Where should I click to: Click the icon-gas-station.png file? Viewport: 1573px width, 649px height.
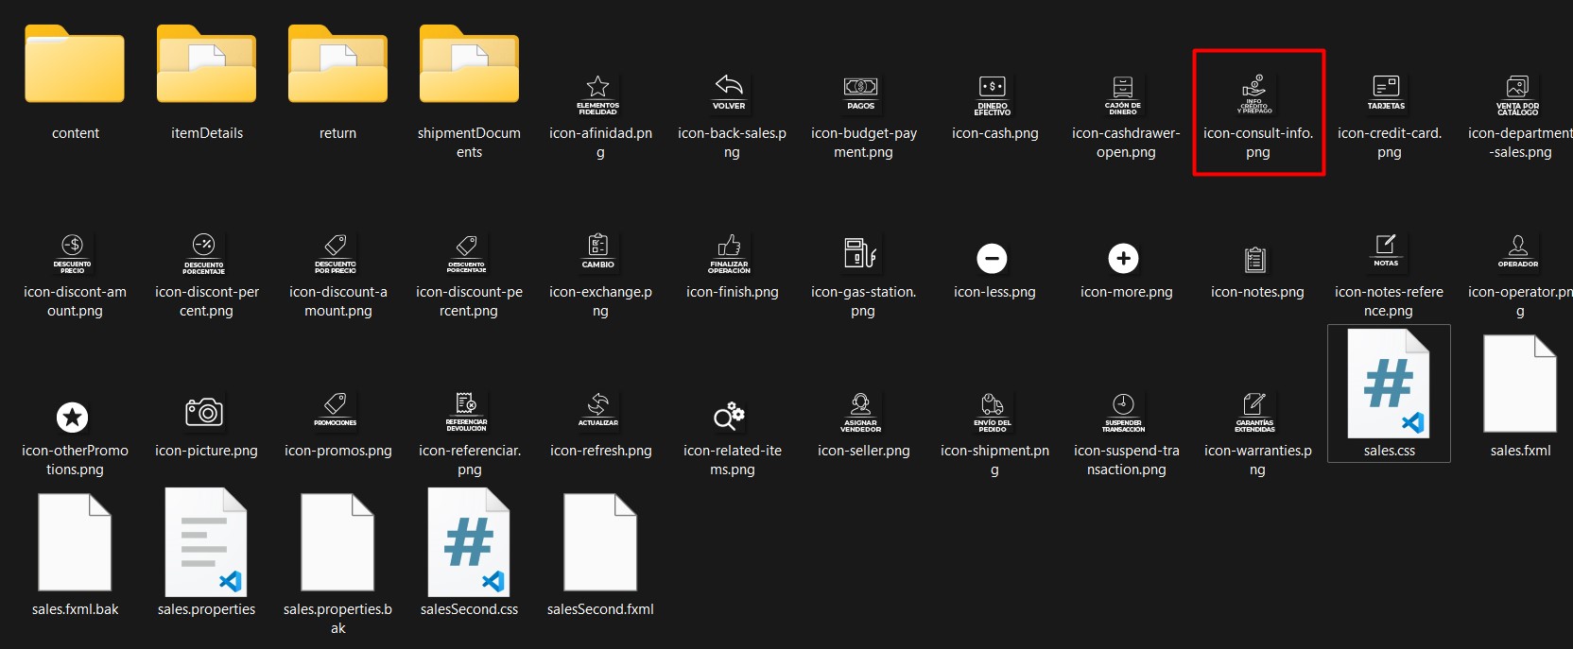coord(861,253)
